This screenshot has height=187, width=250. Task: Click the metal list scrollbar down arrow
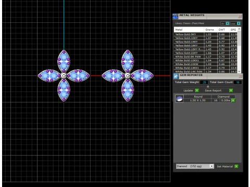click(239, 71)
